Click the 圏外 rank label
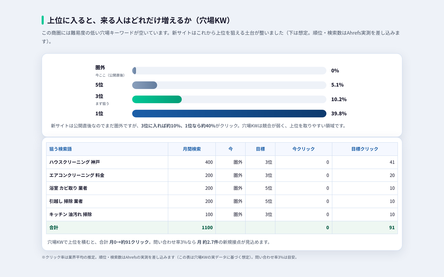The height and width of the screenshot is (277, 444). coord(100,68)
